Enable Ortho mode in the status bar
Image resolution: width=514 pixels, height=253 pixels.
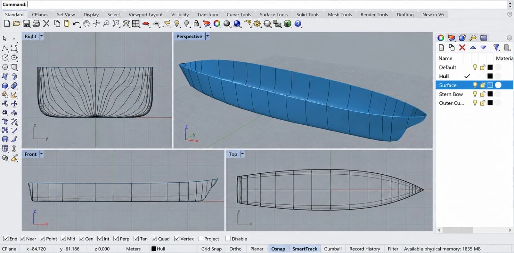tap(235, 249)
